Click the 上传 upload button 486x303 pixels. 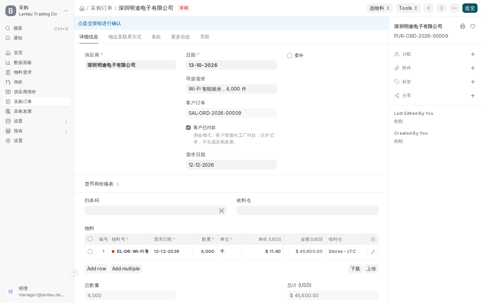coord(371,269)
